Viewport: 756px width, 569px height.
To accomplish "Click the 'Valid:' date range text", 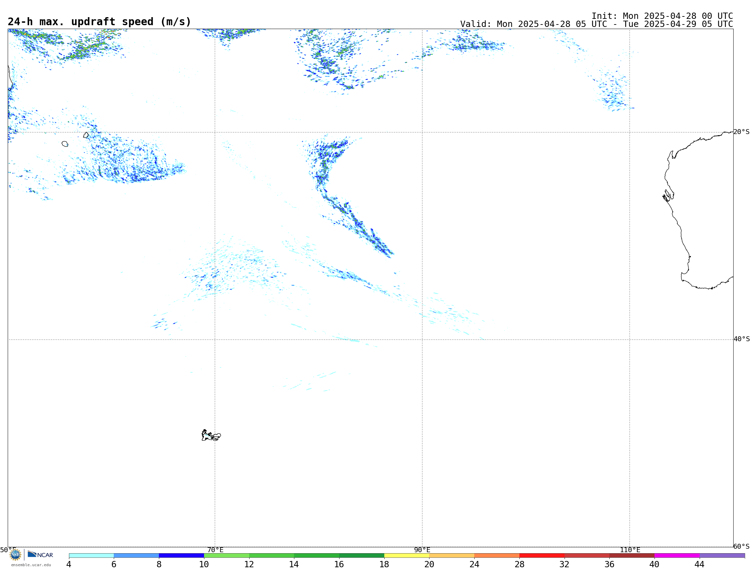I will (596, 24).
